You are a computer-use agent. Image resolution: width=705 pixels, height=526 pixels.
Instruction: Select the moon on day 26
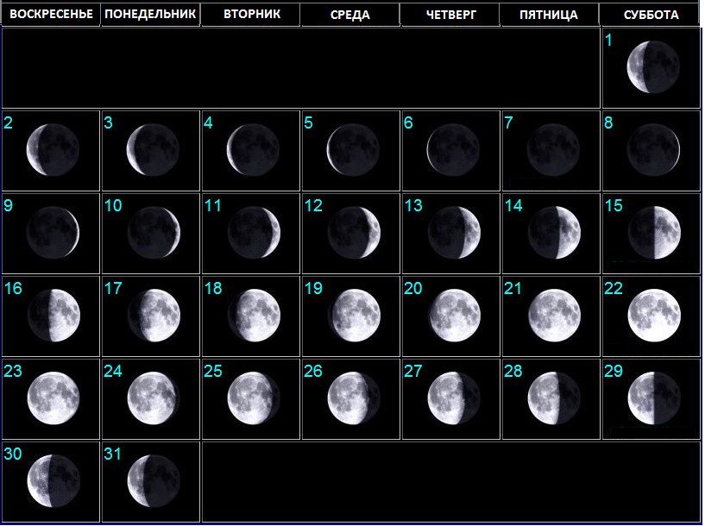[353, 398]
